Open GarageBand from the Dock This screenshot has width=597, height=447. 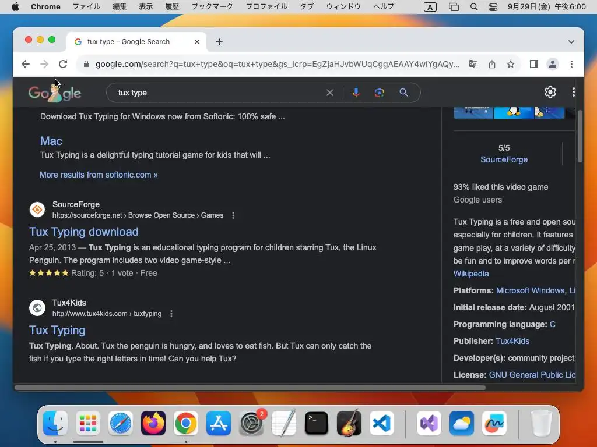click(x=349, y=423)
